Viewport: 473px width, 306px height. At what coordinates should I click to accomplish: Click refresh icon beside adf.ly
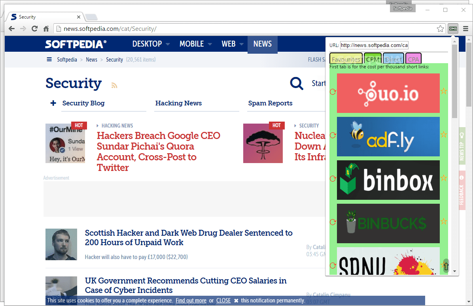[x=333, y=135]
